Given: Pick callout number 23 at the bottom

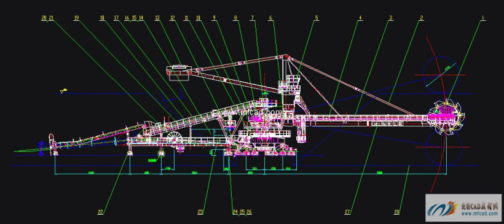Looking at the screenshot, I should tap(200, 212).
